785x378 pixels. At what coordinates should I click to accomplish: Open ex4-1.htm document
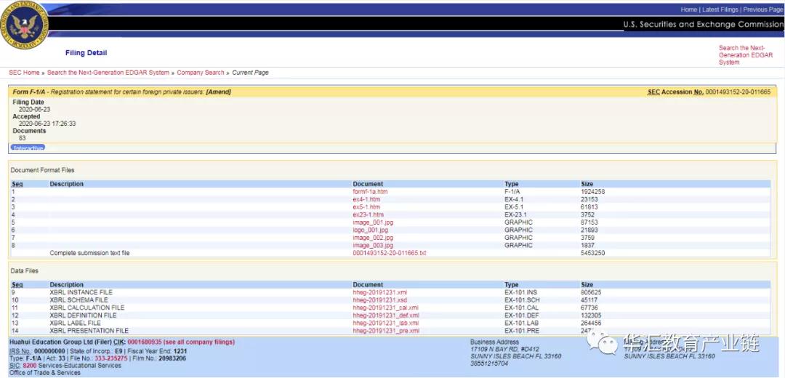point(366,199)
